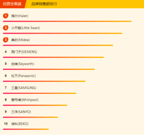Click the rank 1 flame badge
144x135 pixels.
point(6,16)
